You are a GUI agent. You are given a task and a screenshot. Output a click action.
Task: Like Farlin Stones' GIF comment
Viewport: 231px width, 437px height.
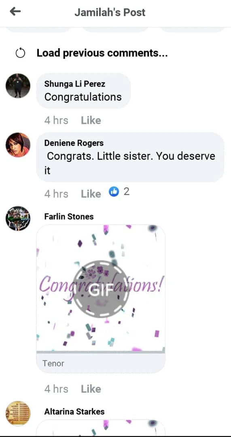[x=91, y=389]
